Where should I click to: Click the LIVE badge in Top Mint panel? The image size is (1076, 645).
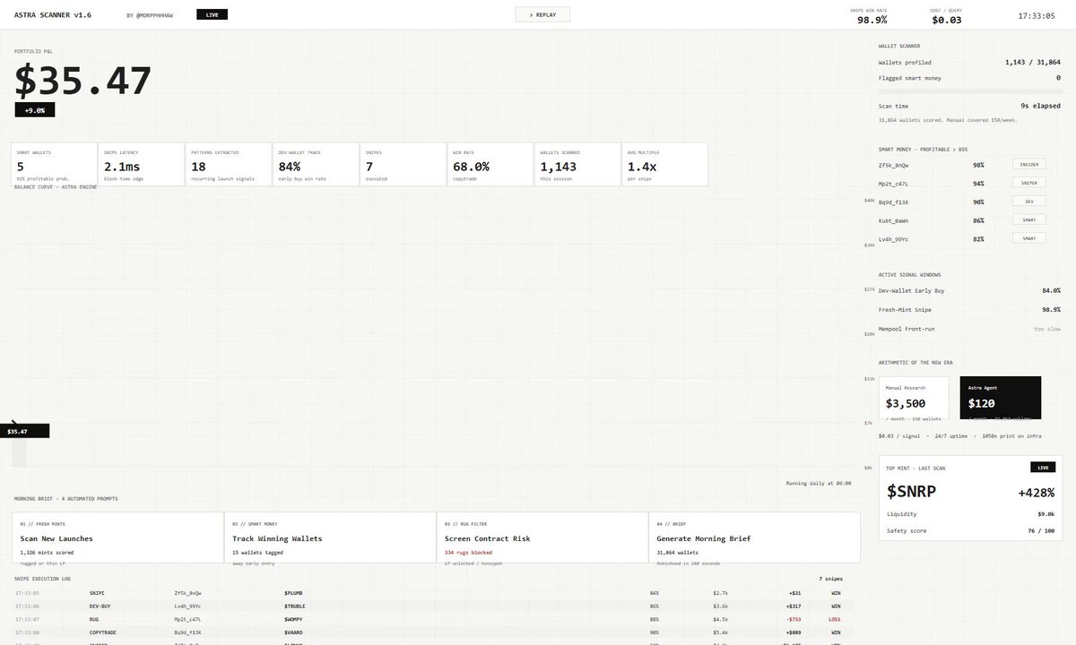[x=1042, y=468]
